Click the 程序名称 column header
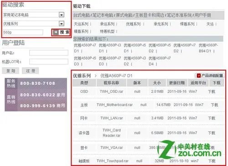 (x=111, y=83)
